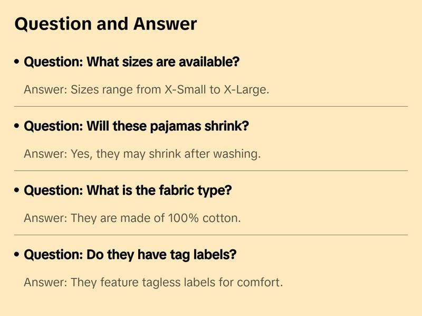Click divider line below the shrink answer
The image size is (422, 316).
(211, 171)
